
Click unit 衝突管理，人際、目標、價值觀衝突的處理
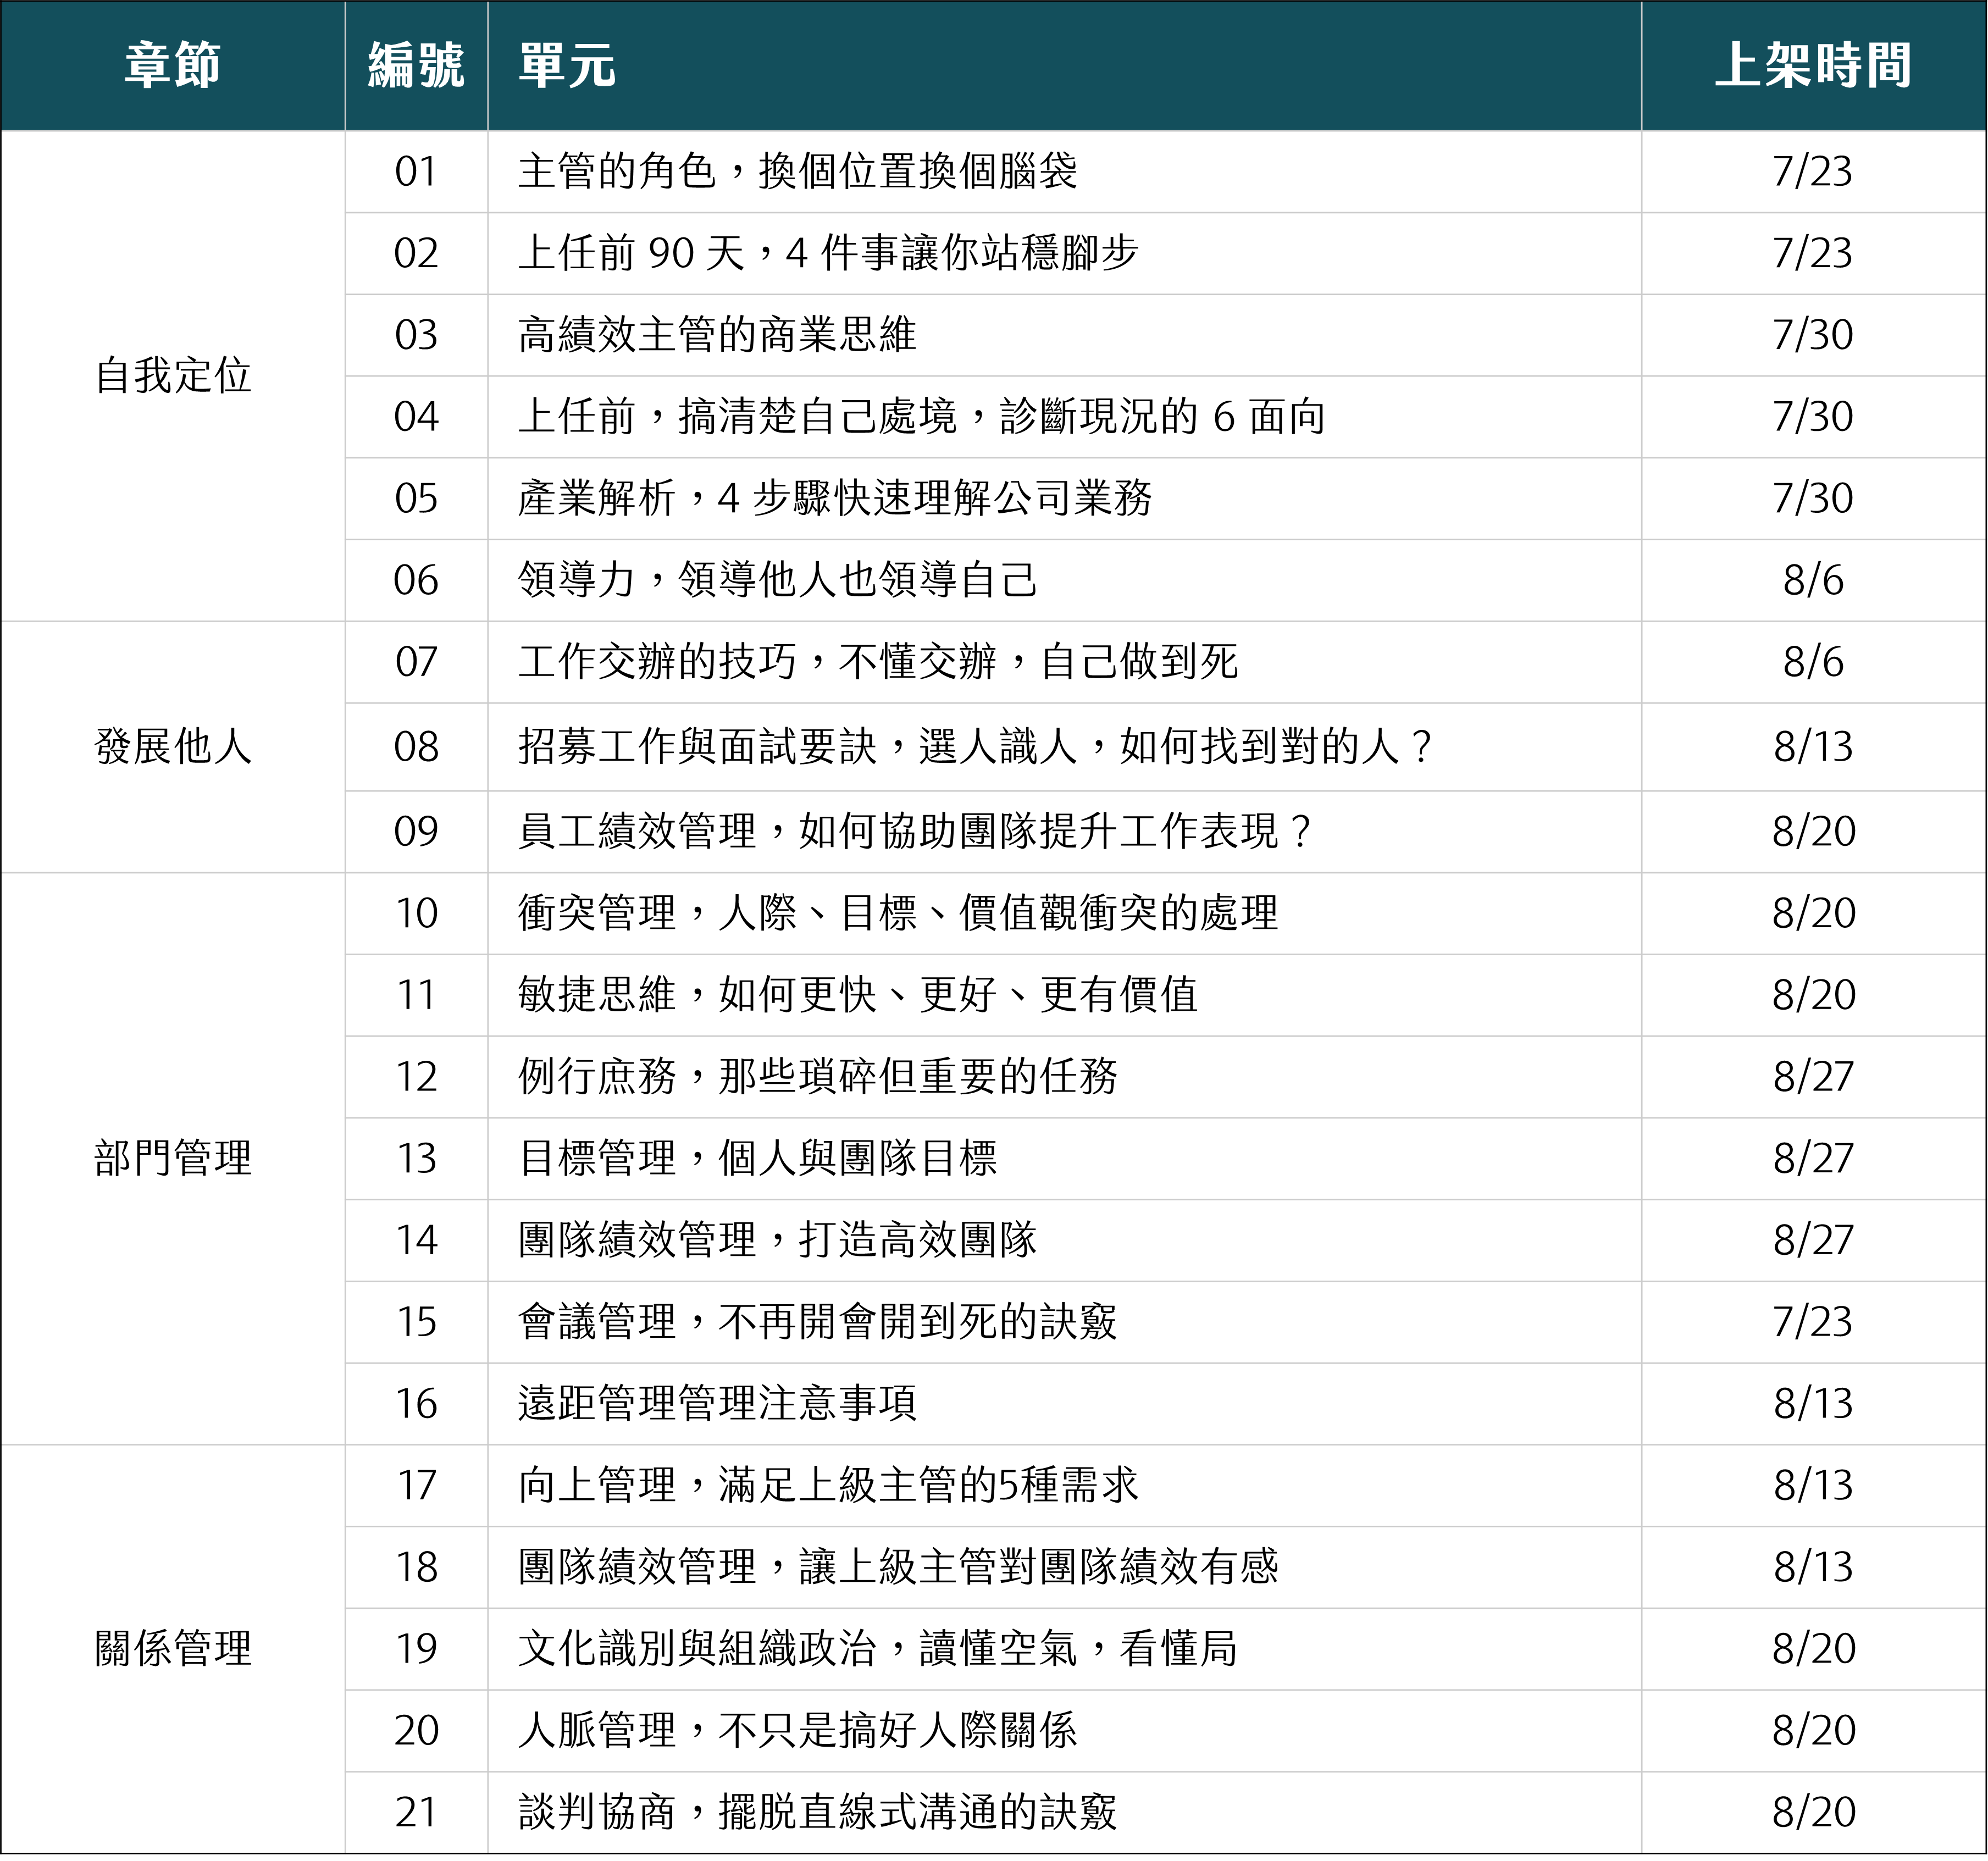pos(898,913)
